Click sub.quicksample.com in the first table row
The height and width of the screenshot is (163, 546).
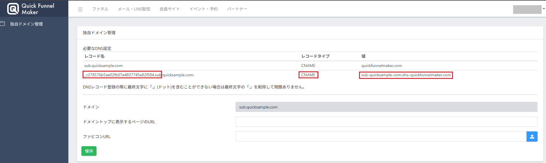(x=104, y=66)
